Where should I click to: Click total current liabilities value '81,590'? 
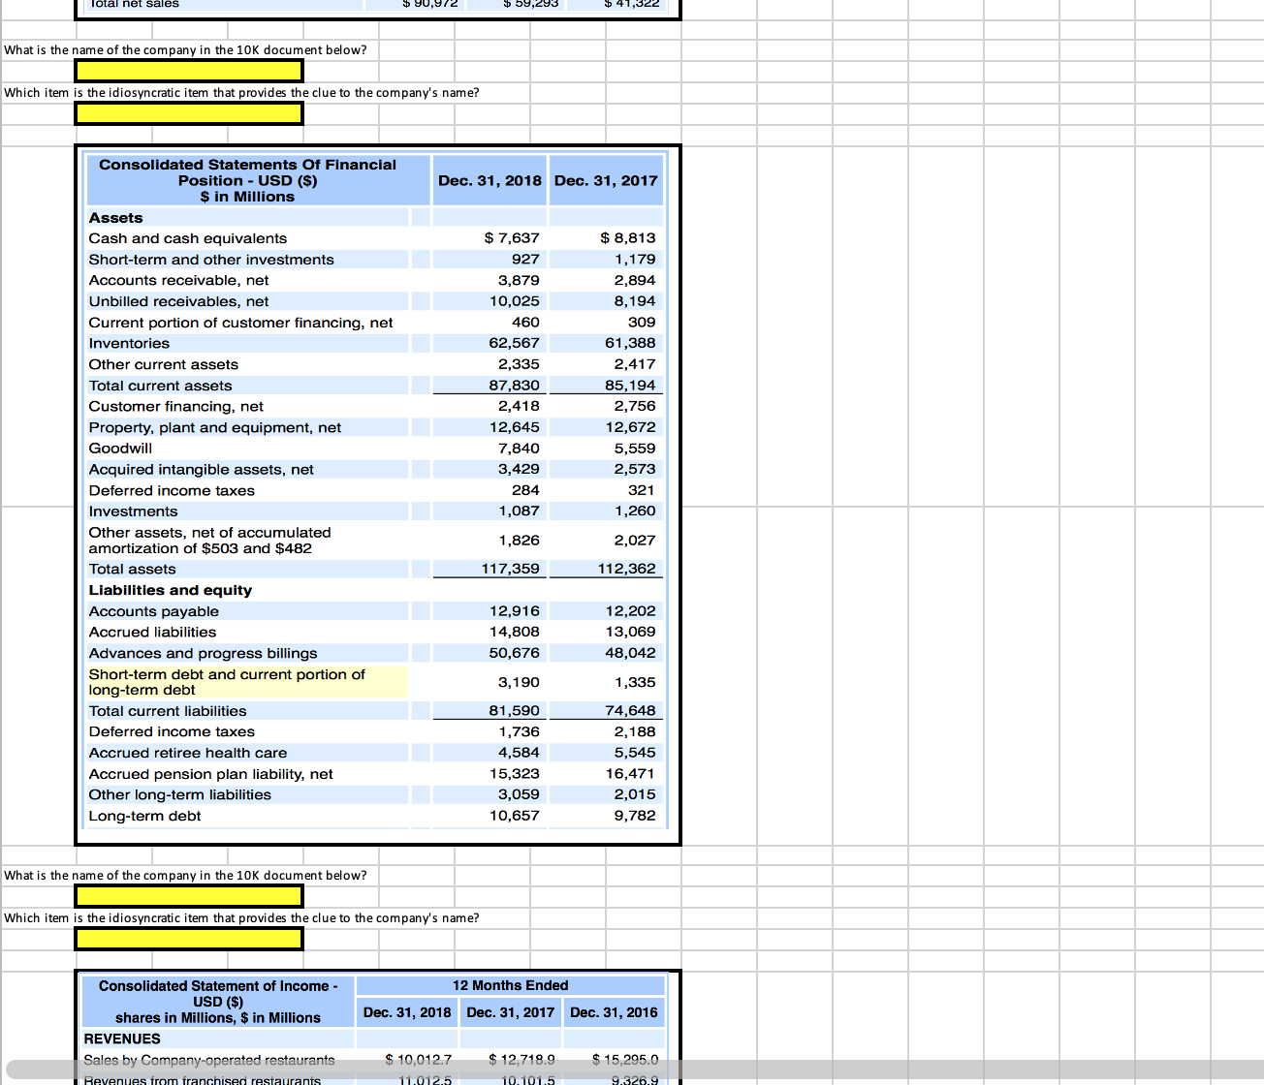(515, 711)
